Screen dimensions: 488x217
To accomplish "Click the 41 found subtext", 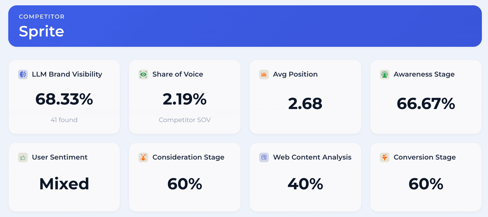I will tap(64, 120).
